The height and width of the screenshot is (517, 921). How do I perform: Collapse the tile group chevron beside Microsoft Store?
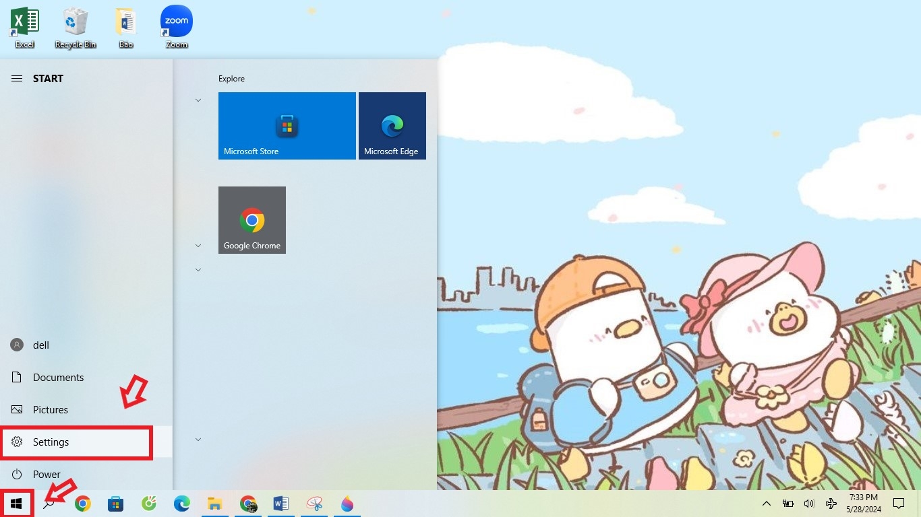[x=198, y=100]
